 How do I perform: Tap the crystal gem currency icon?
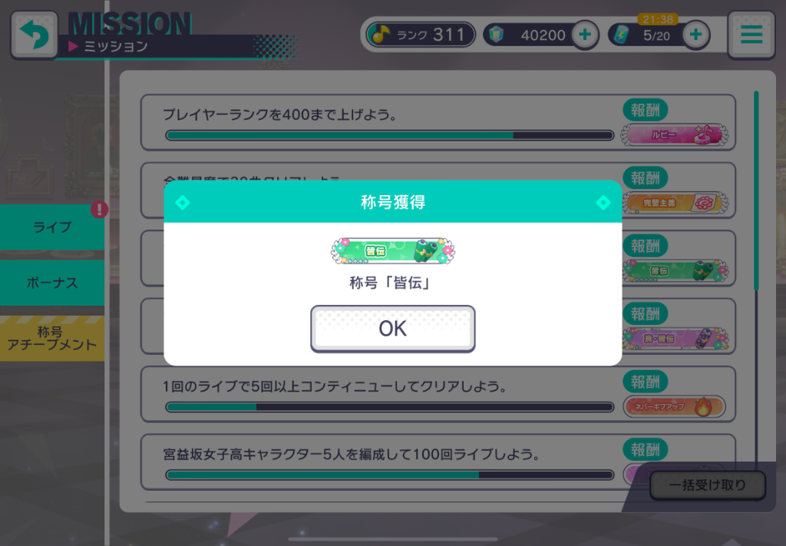point(497,35)
